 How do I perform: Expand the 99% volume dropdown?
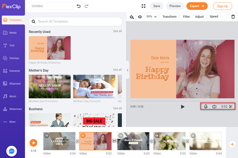(x=152, y=17)
